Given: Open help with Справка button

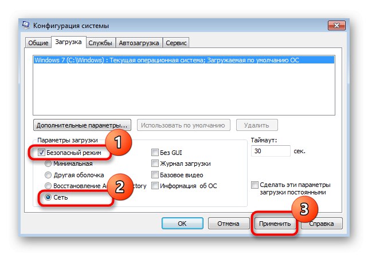Looking at the screenshot, I should point(322,224).
